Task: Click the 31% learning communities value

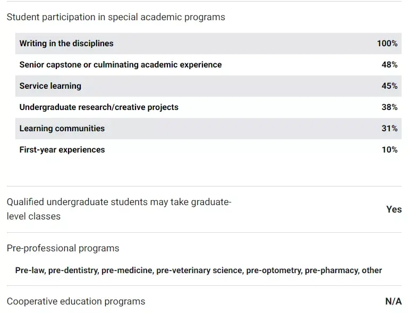Action: pos(389,129)
